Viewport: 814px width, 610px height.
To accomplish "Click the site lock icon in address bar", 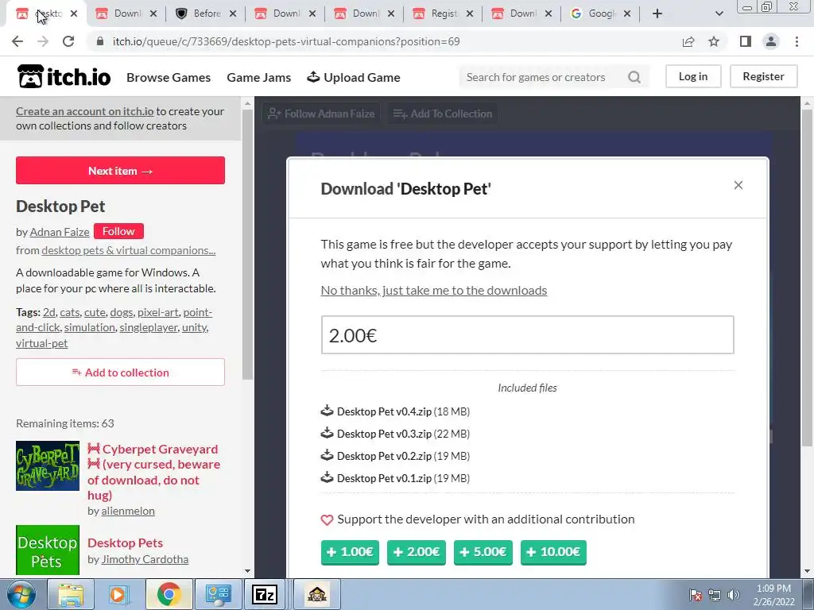I will [x=100, y=41].
